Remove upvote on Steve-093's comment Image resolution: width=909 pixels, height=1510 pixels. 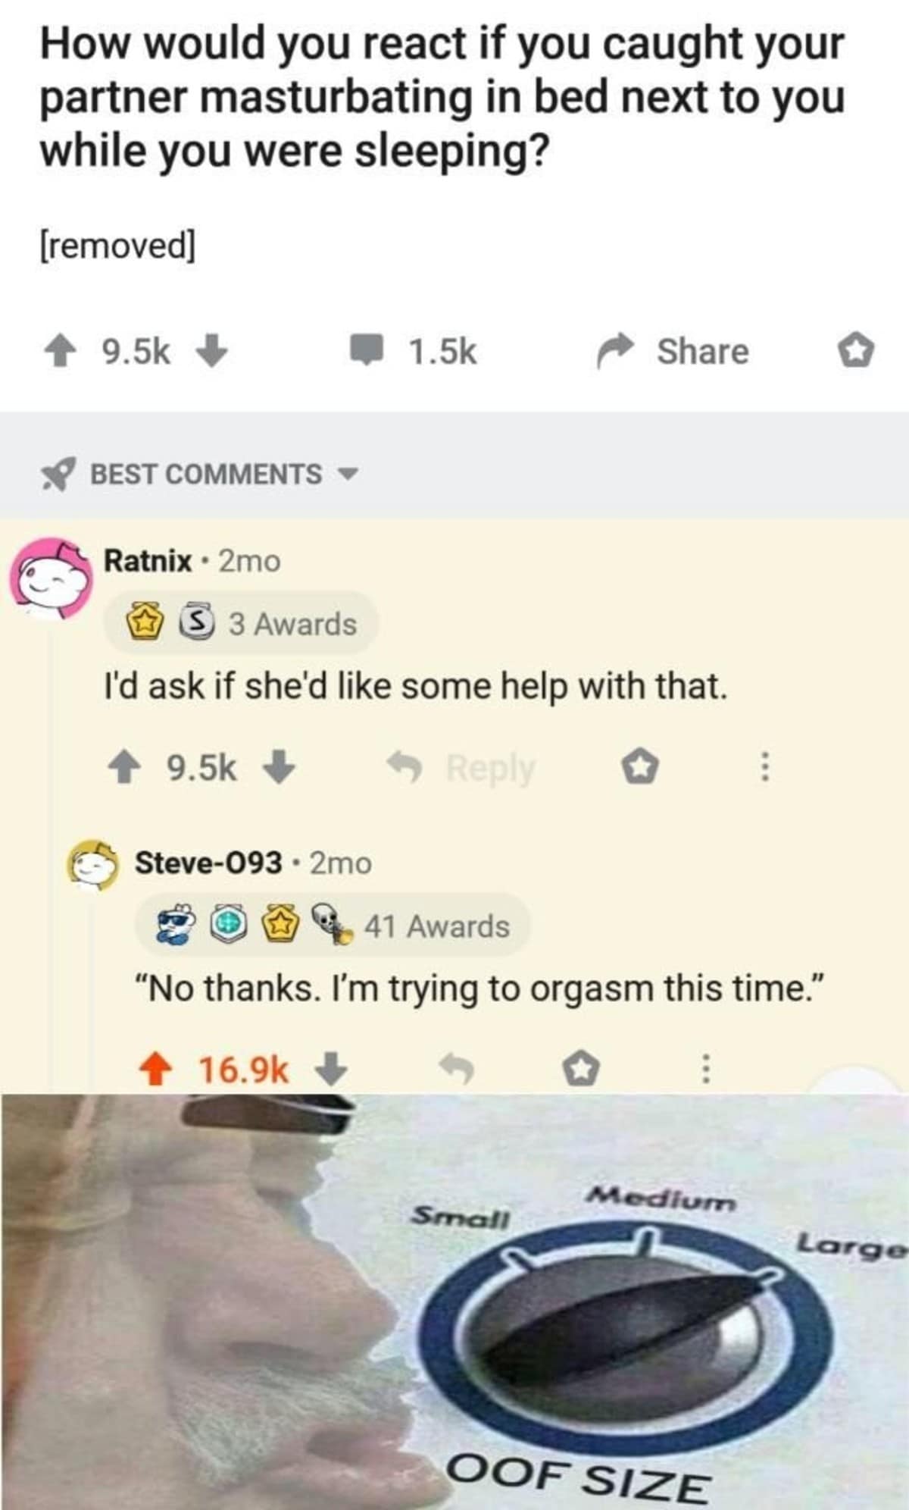155,1070
